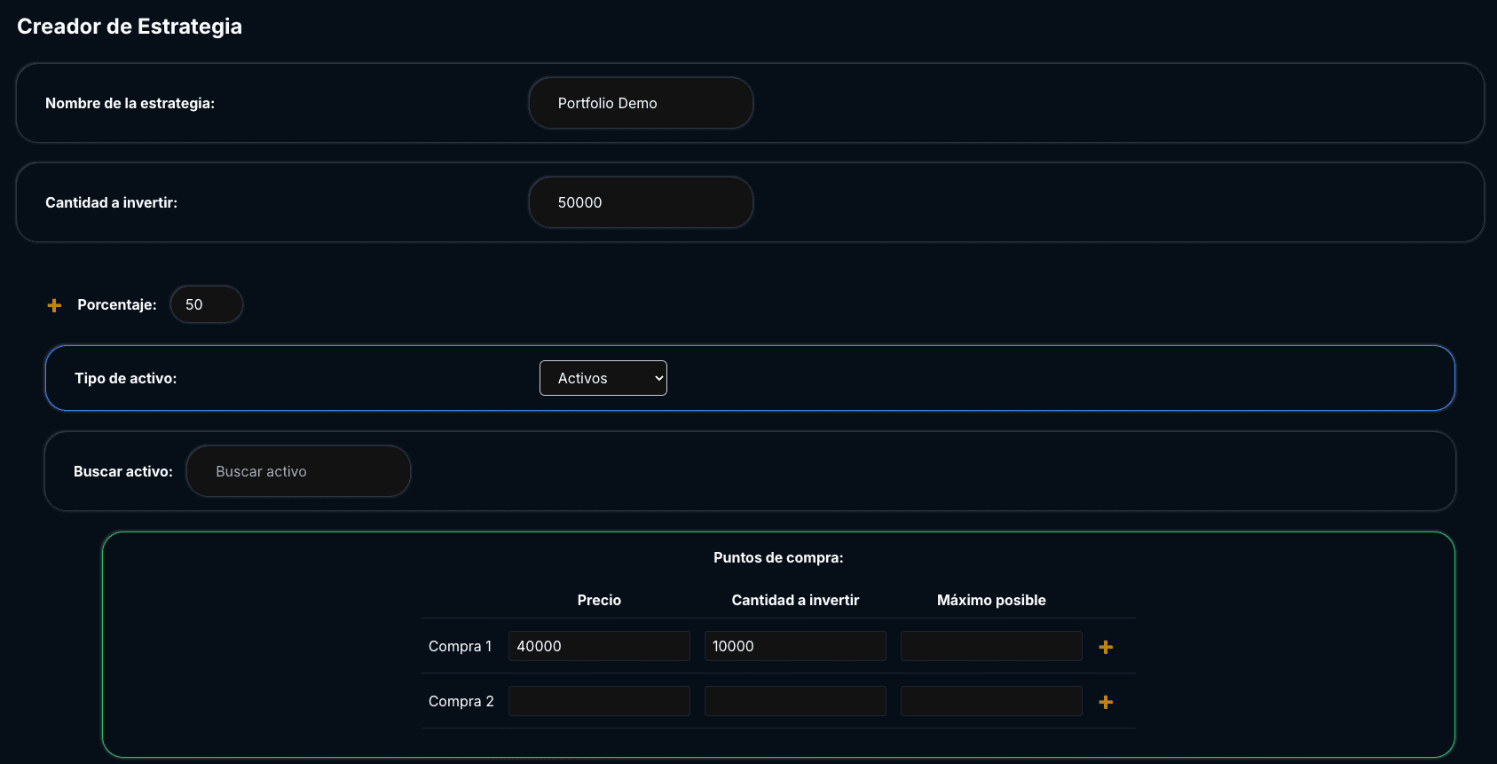
Task: Click the Precio column header
Action: 599,600
